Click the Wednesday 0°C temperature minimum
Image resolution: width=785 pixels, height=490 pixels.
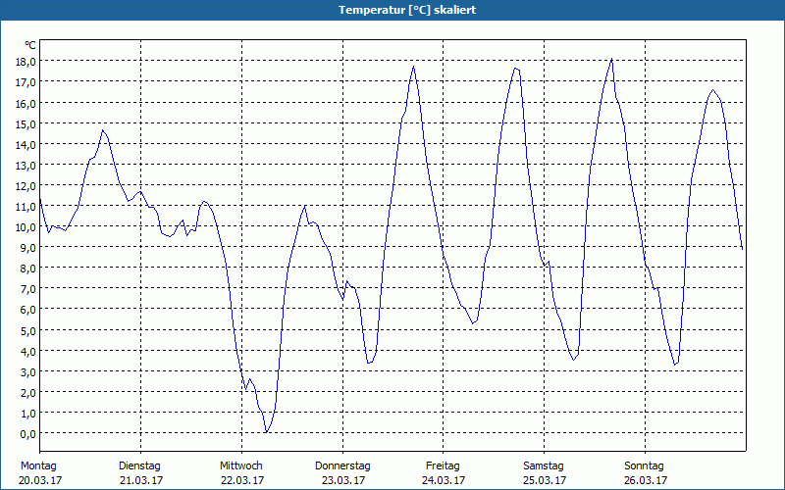tap(266, 431)
